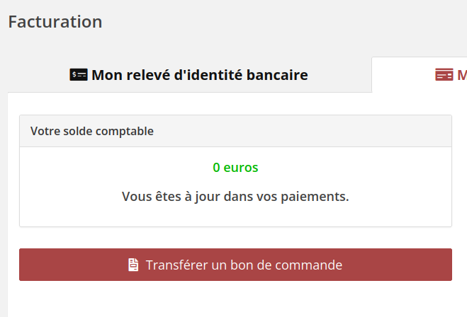Select the partially visible red 'M' tab label

click(462, 75)
